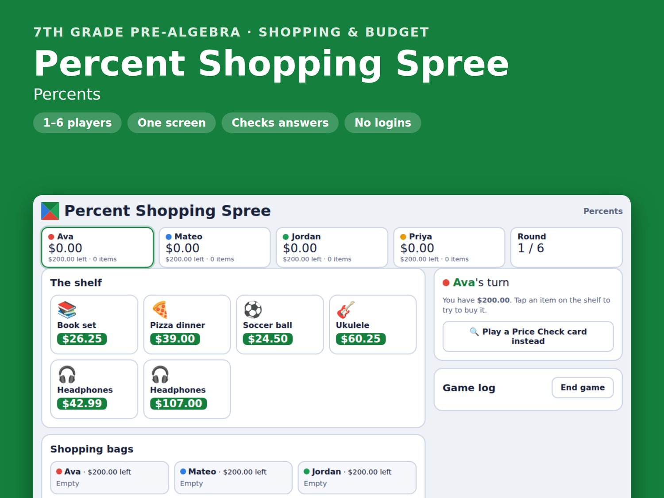Click the Round 1 / 6 counter

click(567, 247)
